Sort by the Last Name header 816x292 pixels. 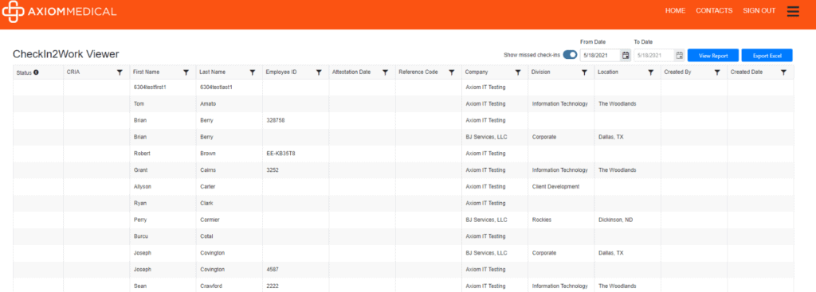point(212,72)
